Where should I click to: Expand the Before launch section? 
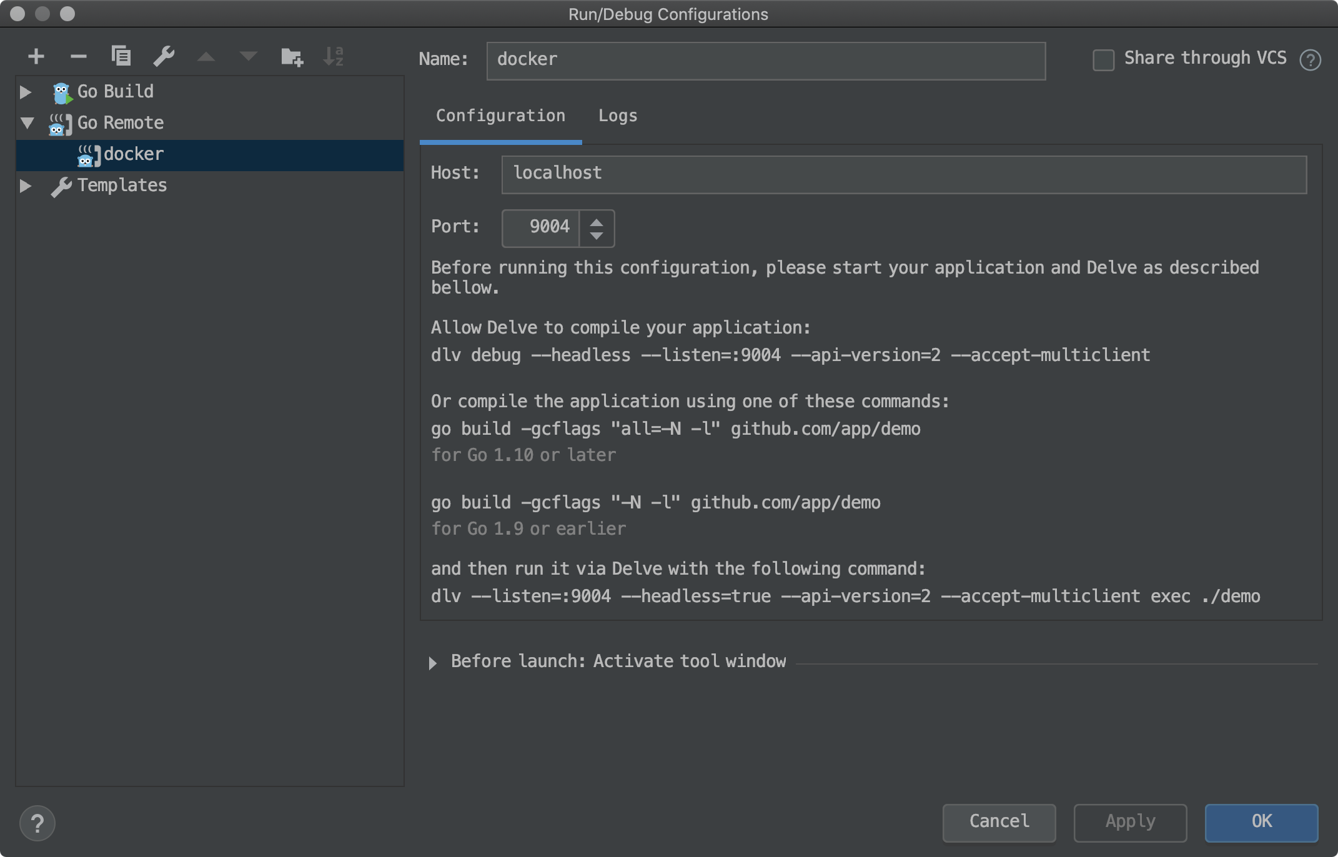433,662
